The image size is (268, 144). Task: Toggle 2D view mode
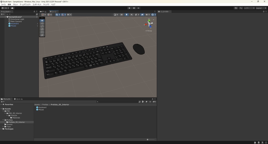[x=121, y=15]
